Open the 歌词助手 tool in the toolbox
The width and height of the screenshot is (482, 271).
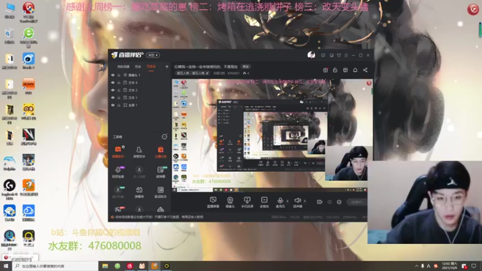point(160,192)
